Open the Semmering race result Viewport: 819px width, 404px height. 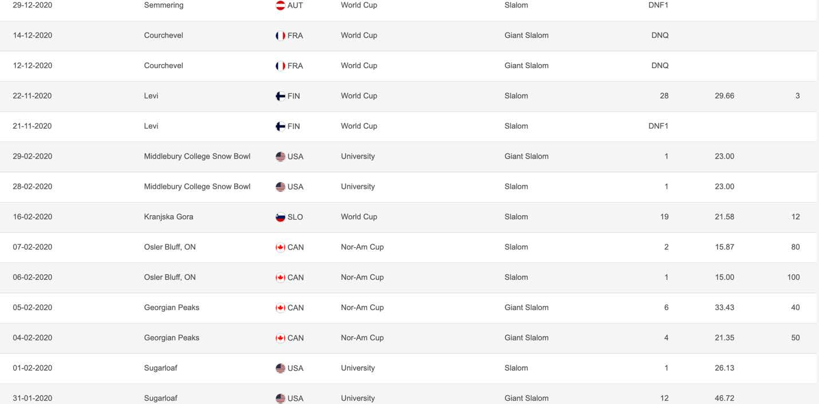[x=408, y=7]
